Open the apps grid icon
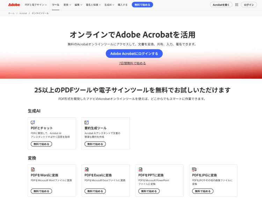This screenshot has width=262, height=201. click(236, 5)
